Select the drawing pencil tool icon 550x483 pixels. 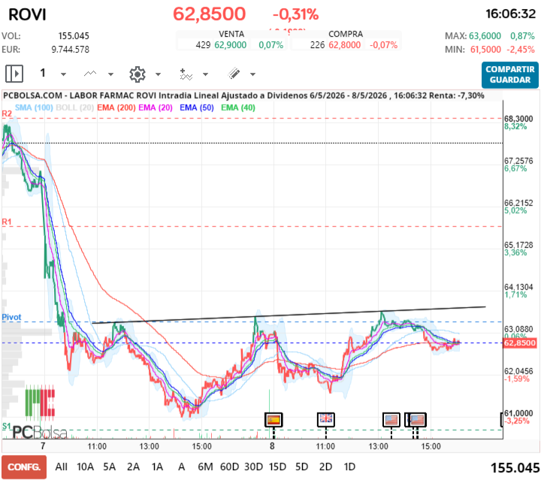pos(234,74)
